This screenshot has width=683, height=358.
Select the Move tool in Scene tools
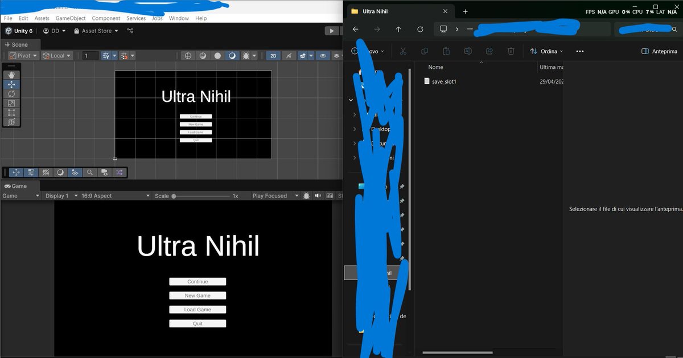[12, 84]
